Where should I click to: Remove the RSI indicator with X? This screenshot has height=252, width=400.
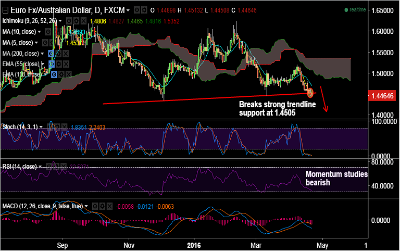[x=63, y=167]
